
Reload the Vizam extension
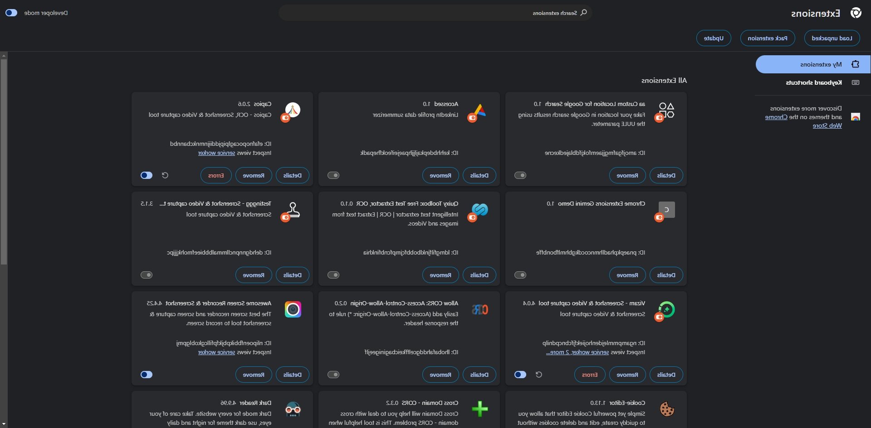click(539, 375)
